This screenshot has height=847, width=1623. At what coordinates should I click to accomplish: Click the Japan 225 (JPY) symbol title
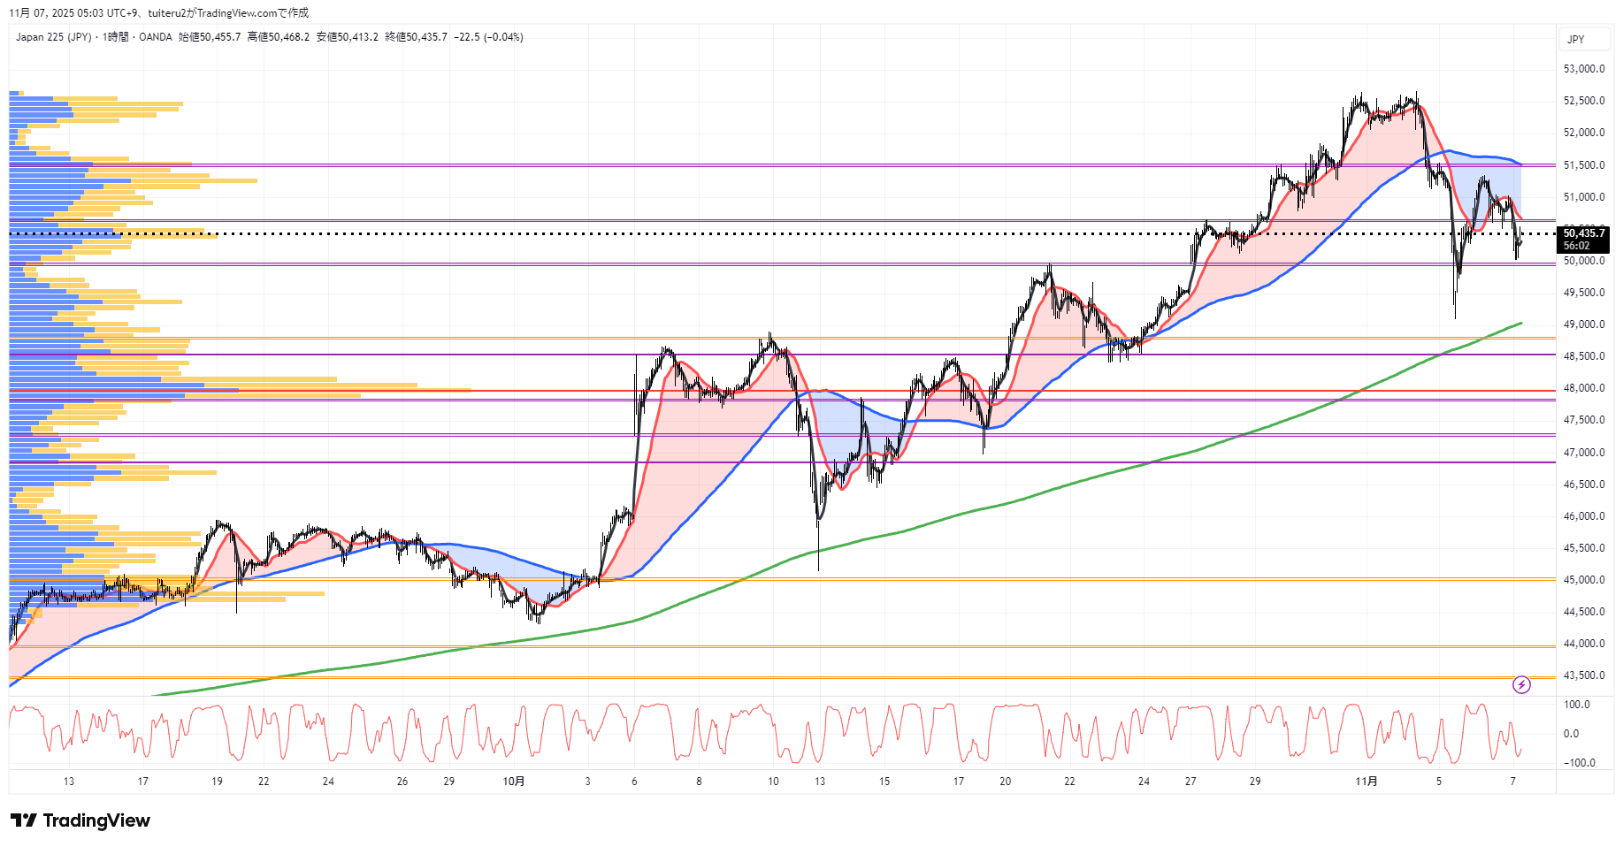53,37
